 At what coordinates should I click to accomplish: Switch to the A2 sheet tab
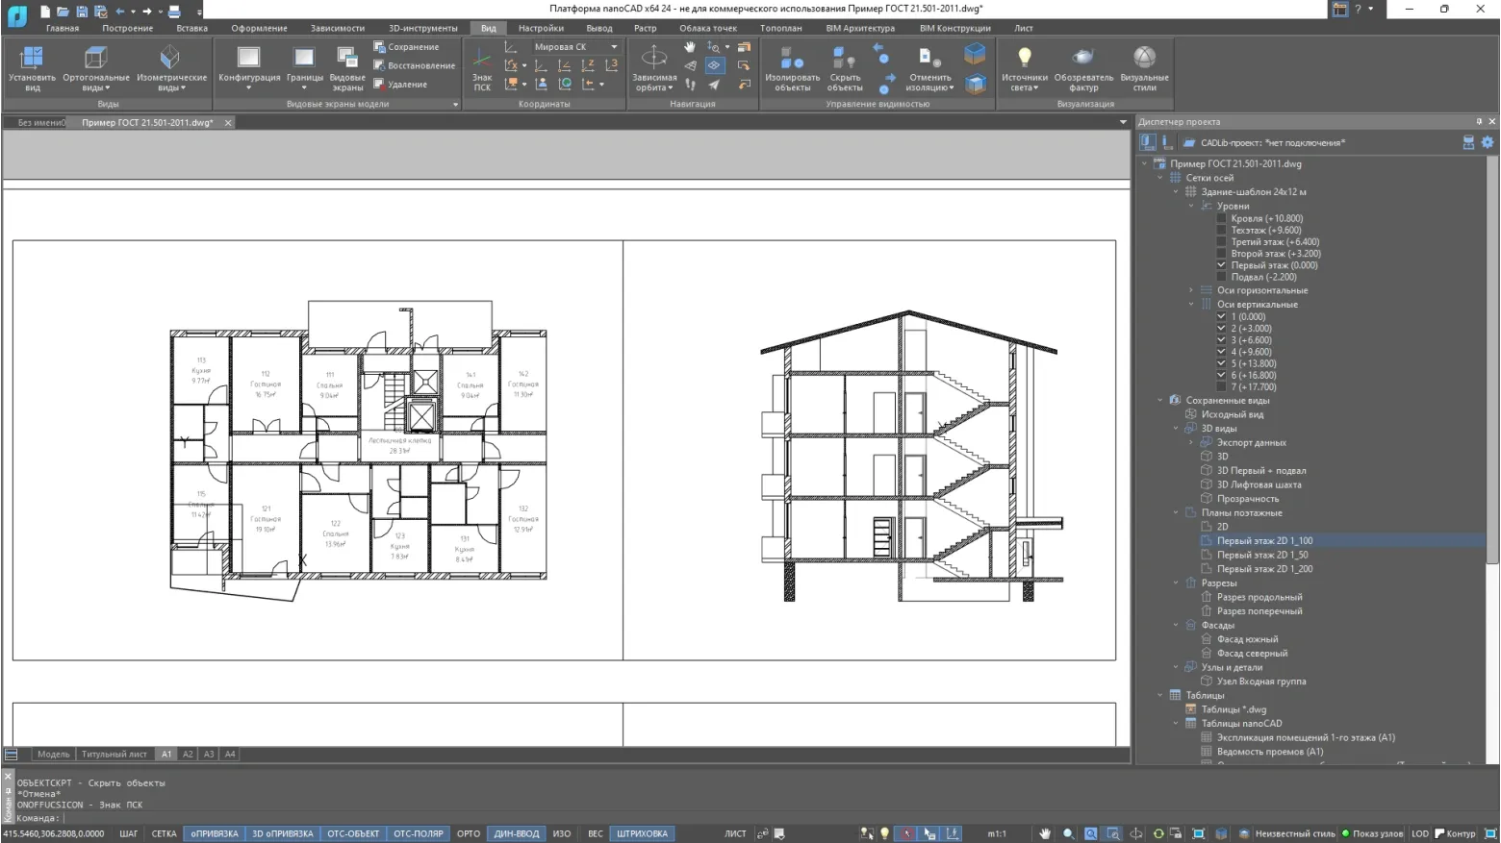(188, 755)
